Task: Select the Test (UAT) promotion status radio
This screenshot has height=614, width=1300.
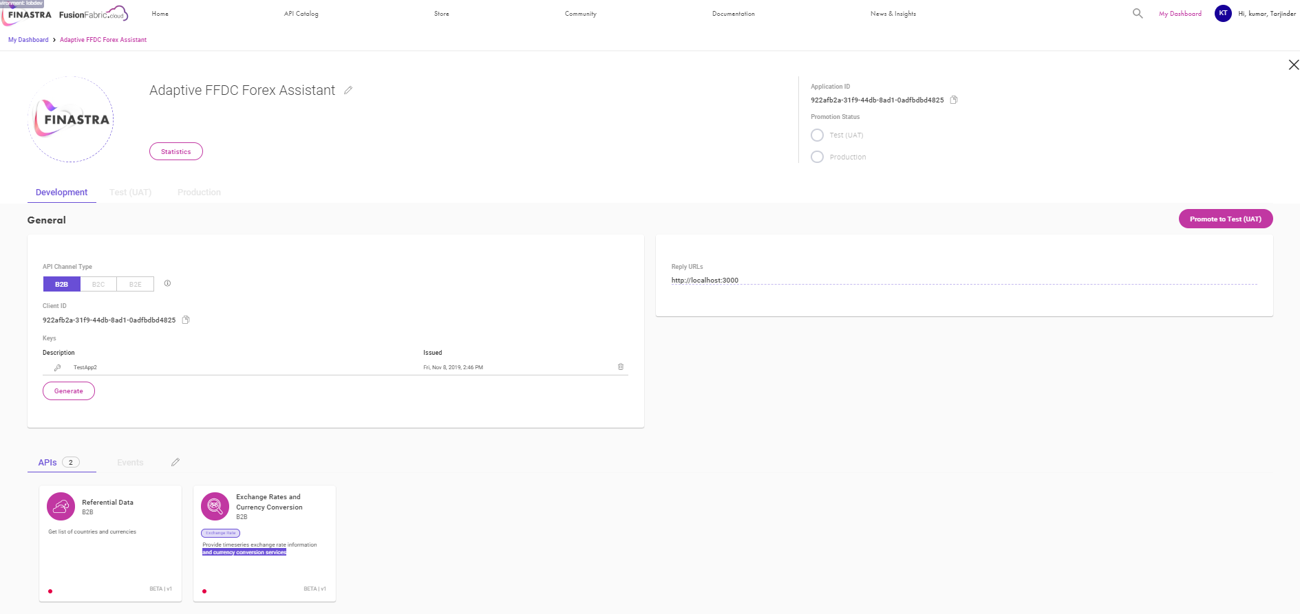Action: coord(817,135)
